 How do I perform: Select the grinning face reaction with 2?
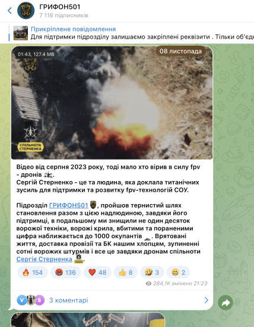178,272
